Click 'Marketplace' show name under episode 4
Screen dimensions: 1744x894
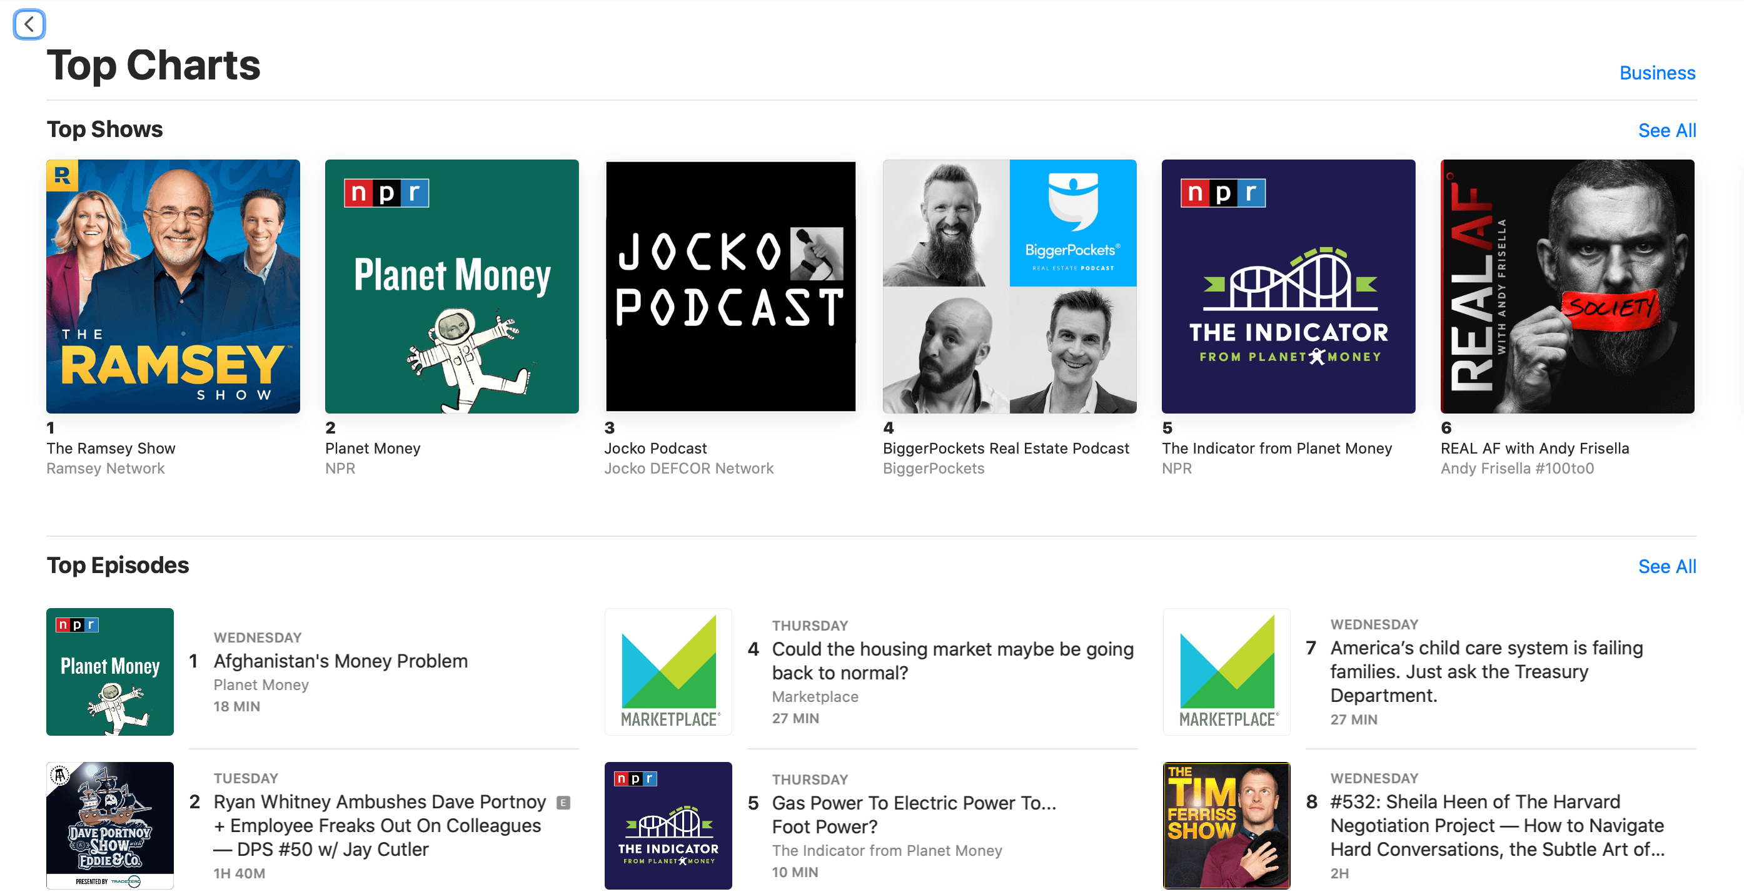coord(815,696)
